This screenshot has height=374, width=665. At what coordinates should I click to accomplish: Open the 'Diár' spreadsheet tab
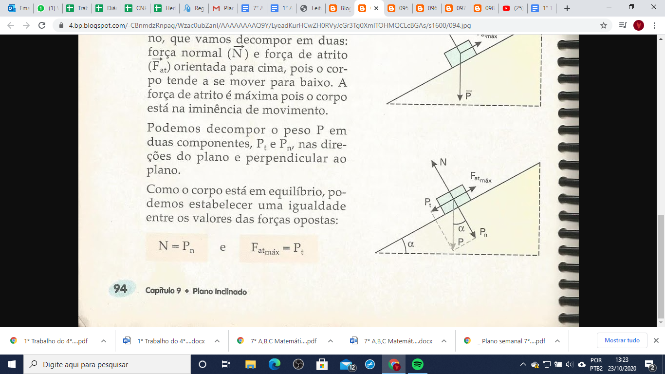[x=106, y=8]
